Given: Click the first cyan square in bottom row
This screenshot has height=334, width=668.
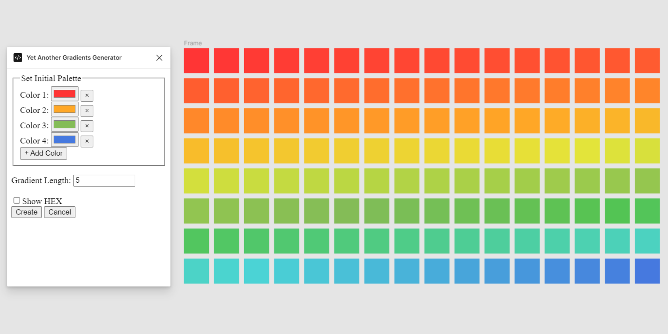Looking at the screenshot, I should click(196, 271).
